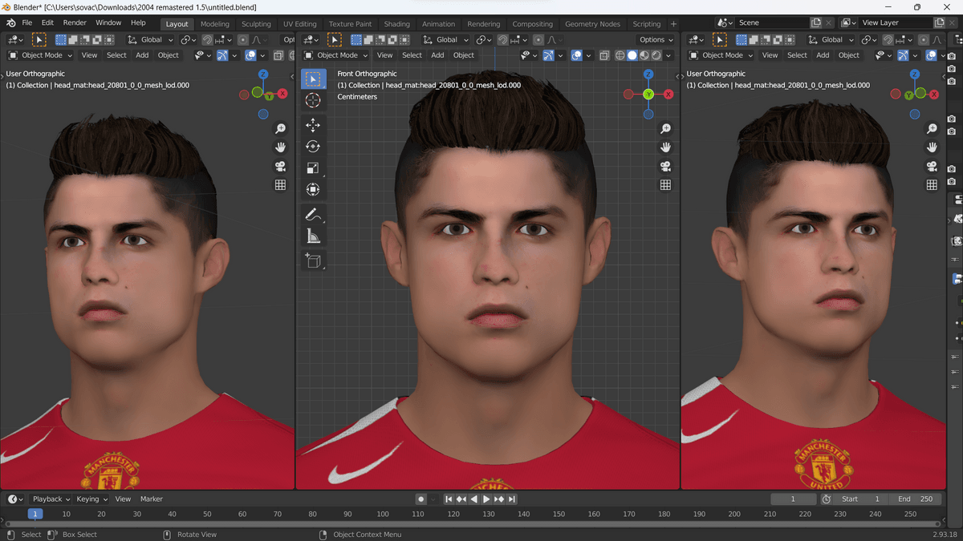
Task: Click Select in the right viewport header
Action: pos(797,55)
